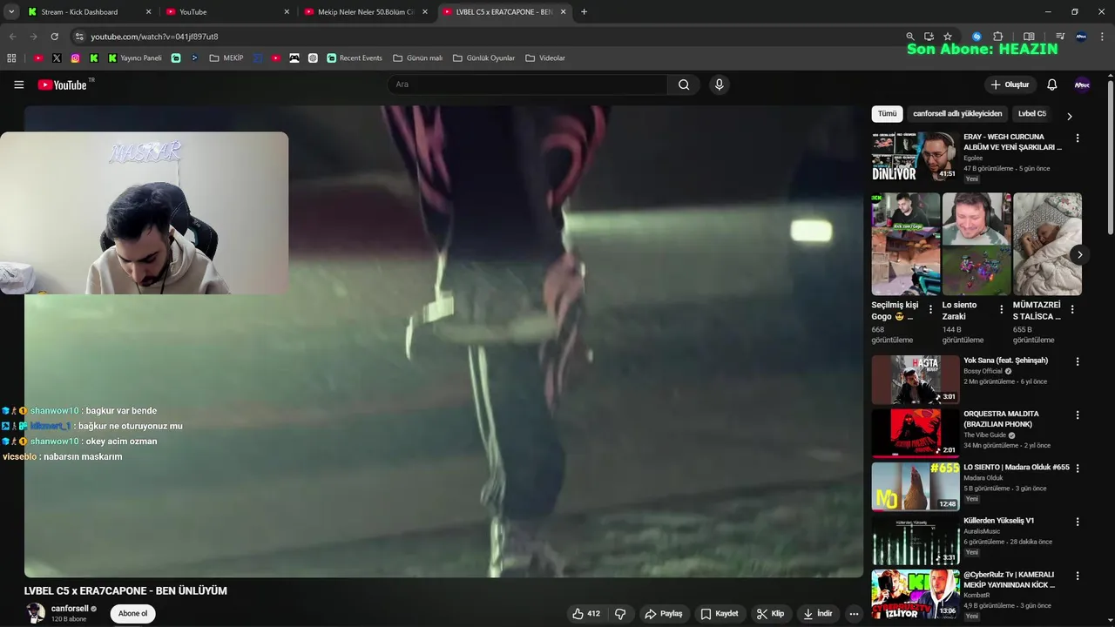Open the YouTube guide hamburger menu
The width and height of the screenshot is (1115, 627).
coord(19,84)
